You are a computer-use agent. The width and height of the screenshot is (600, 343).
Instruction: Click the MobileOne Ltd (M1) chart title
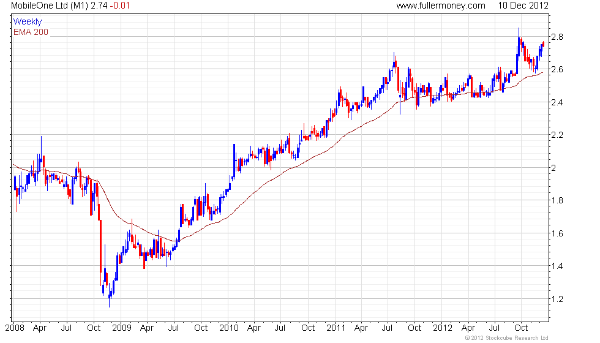pos(50,6)
